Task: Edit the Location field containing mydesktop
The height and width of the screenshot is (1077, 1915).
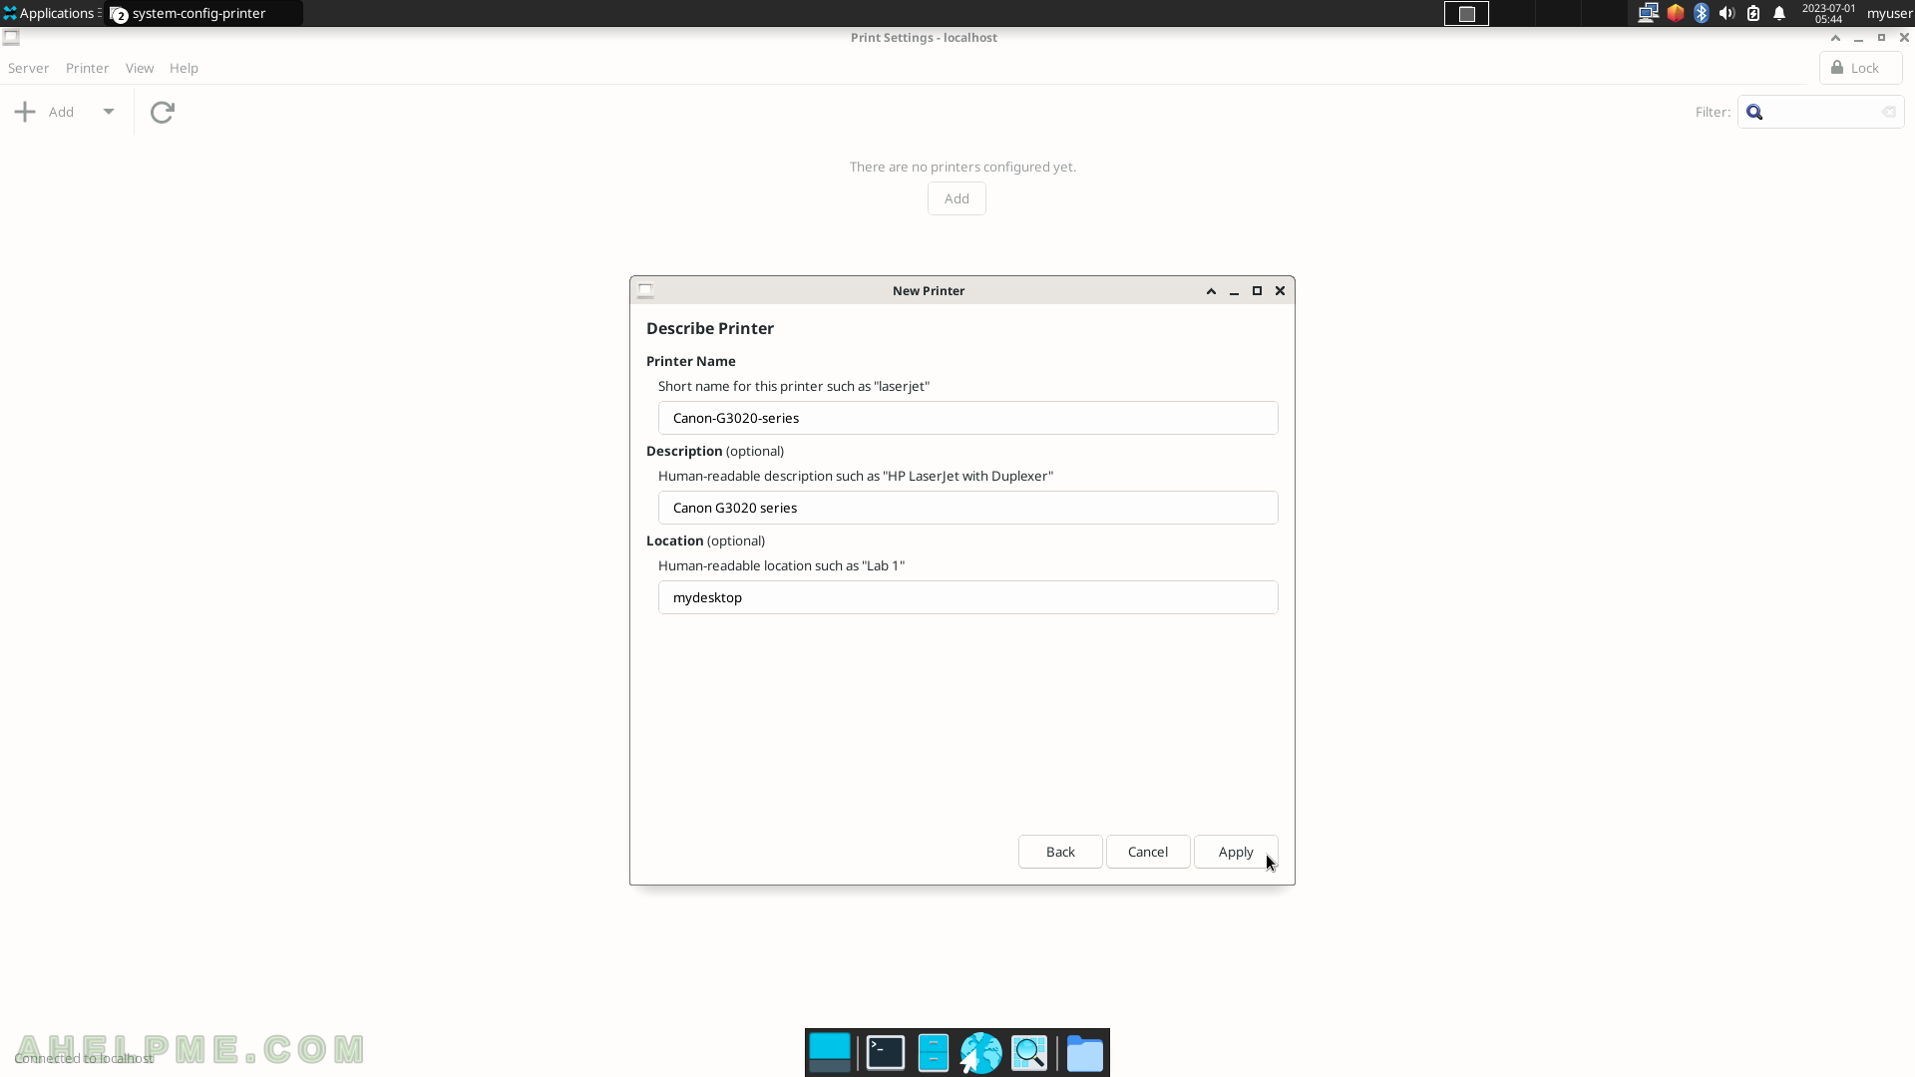Action: point(967,597)
